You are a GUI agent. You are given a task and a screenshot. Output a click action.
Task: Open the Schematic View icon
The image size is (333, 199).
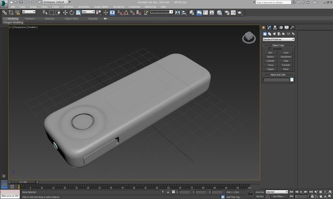[212, 12]
